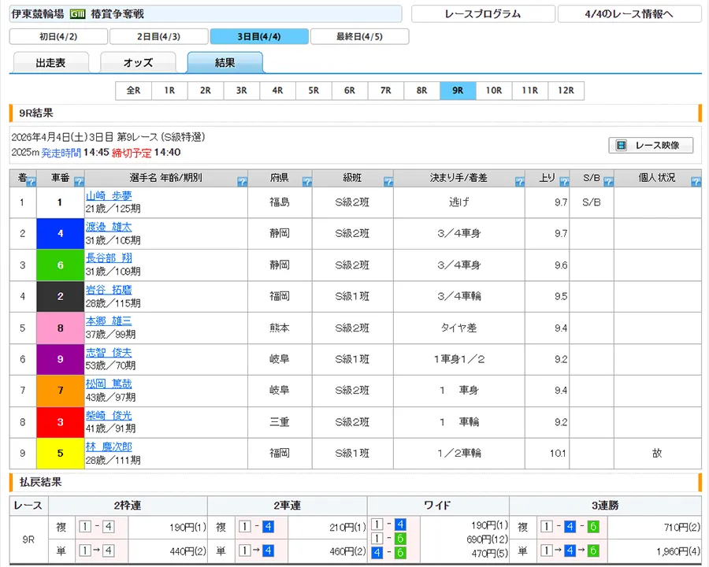Click help icon in 府県 column header
This screenshot has width=709, height=567.
307,182
